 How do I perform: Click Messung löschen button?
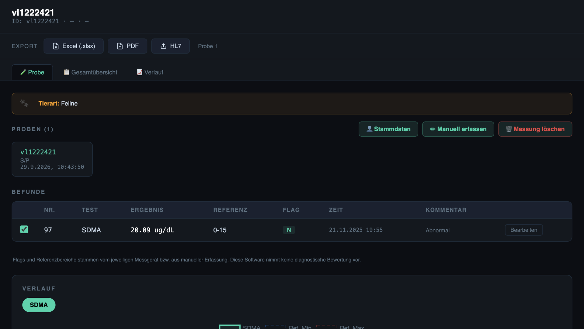(x=535, y=129)
